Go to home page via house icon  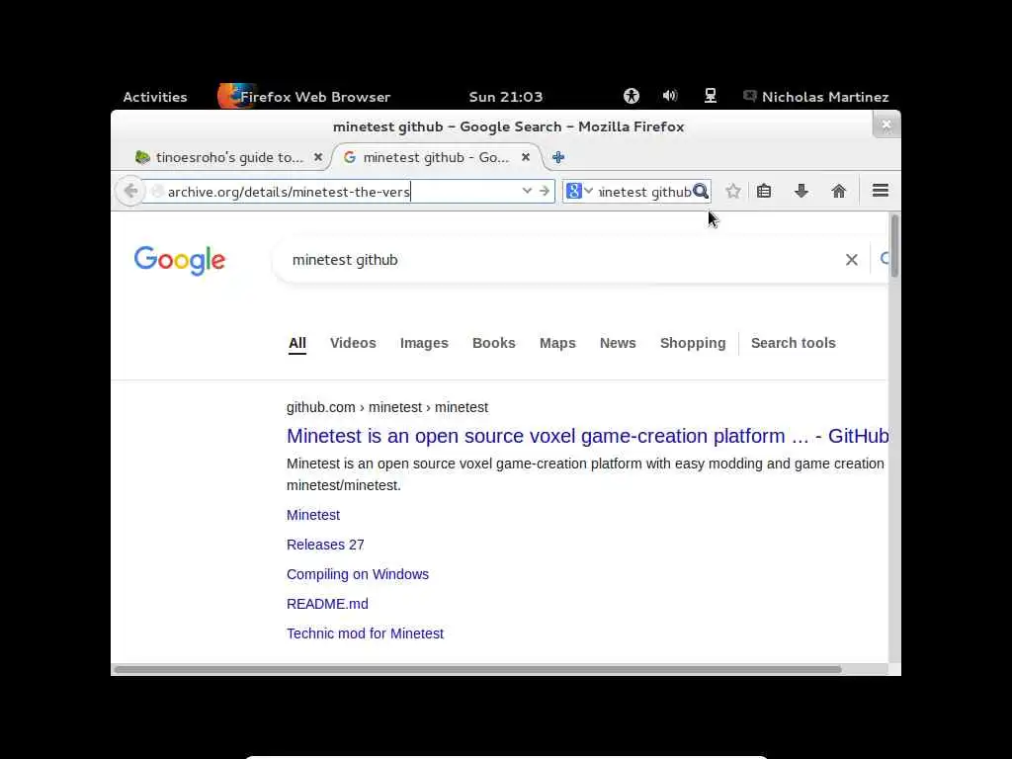pyautogui.click(x=839, y=191)
